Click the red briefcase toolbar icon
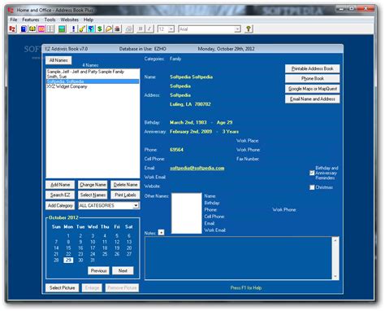Screen dimensions: 385x311 click(x=118, y=28)
